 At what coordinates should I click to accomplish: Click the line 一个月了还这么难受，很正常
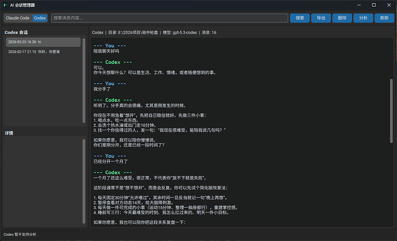pos(151,178)
